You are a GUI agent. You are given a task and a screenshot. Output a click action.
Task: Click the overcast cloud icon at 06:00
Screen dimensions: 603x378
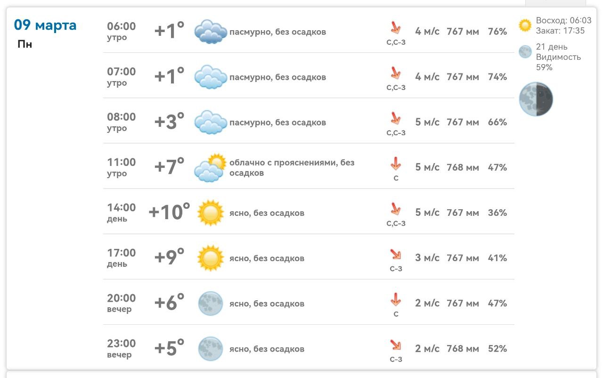pyautogui.click(x=211, y=32)
